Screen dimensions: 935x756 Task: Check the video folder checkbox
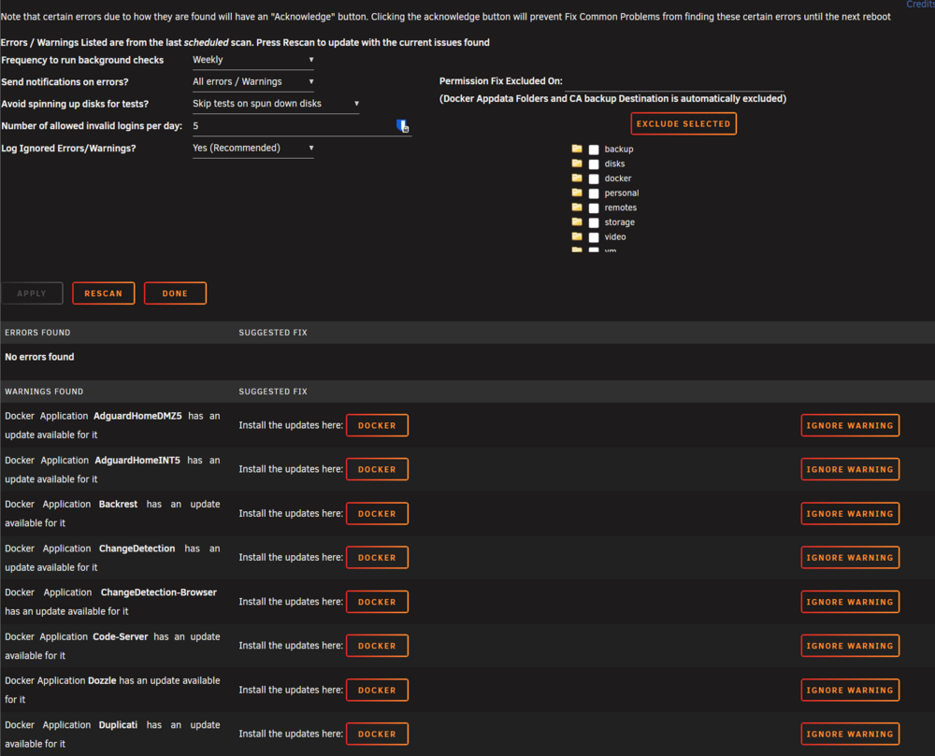(x=594, y=237)
